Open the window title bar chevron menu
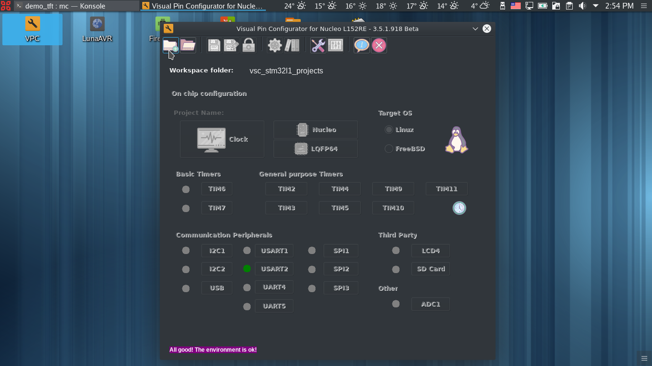This screenshot has height=366, width=652. coord(475,29)
